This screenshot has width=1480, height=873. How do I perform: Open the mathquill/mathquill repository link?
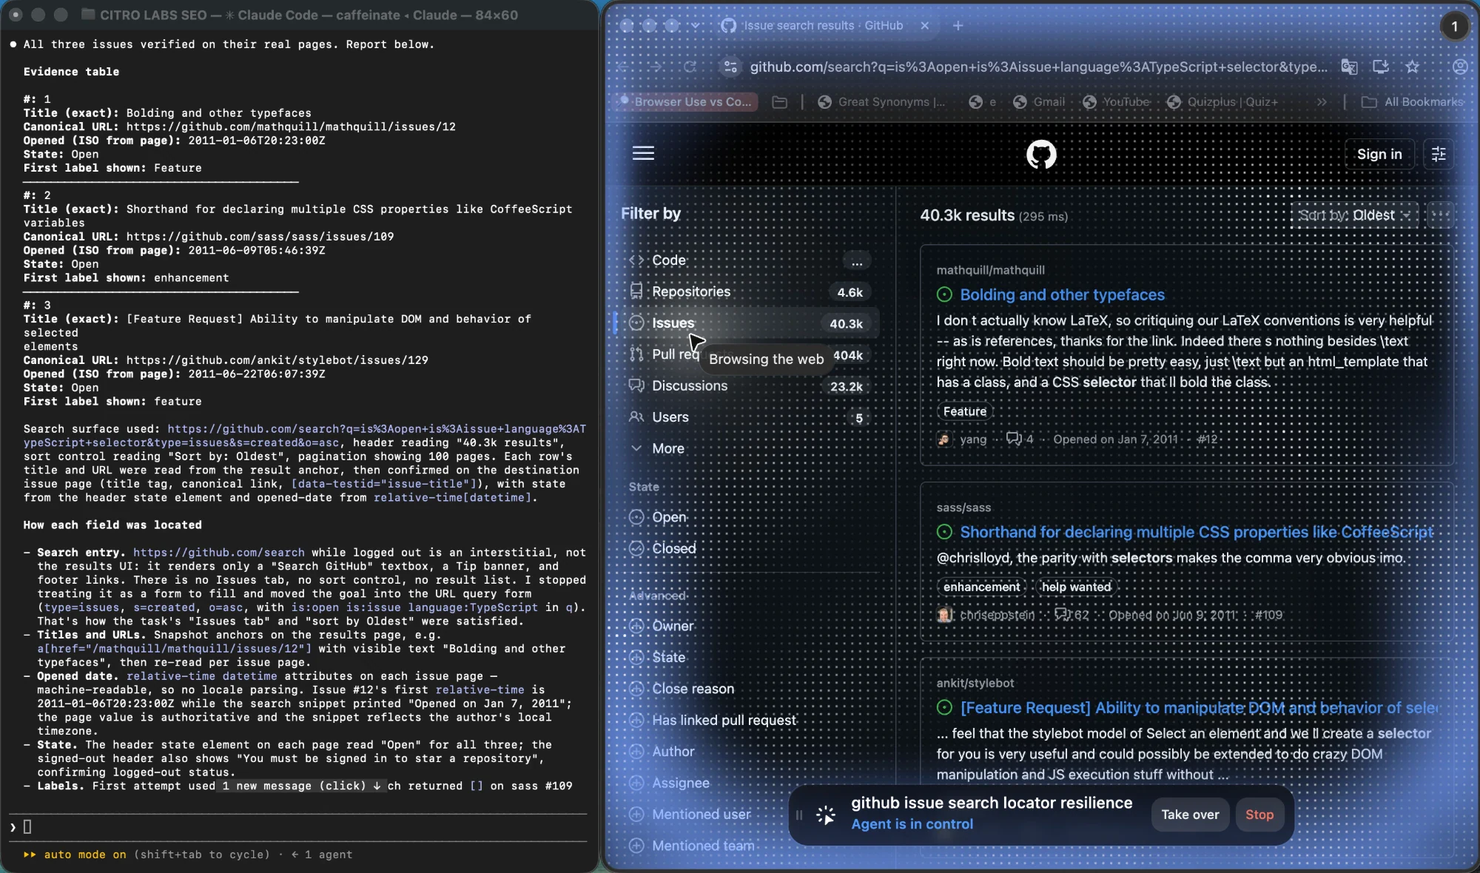click(x=990, y=270)
